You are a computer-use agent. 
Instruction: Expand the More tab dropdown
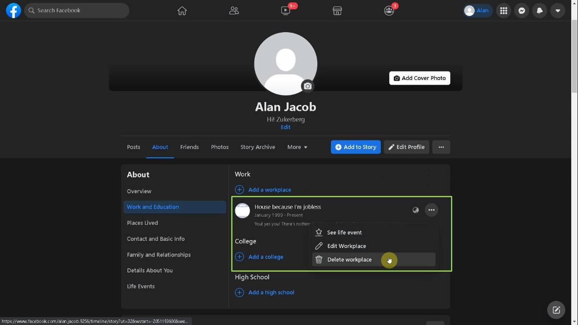[x=297, y=147]
